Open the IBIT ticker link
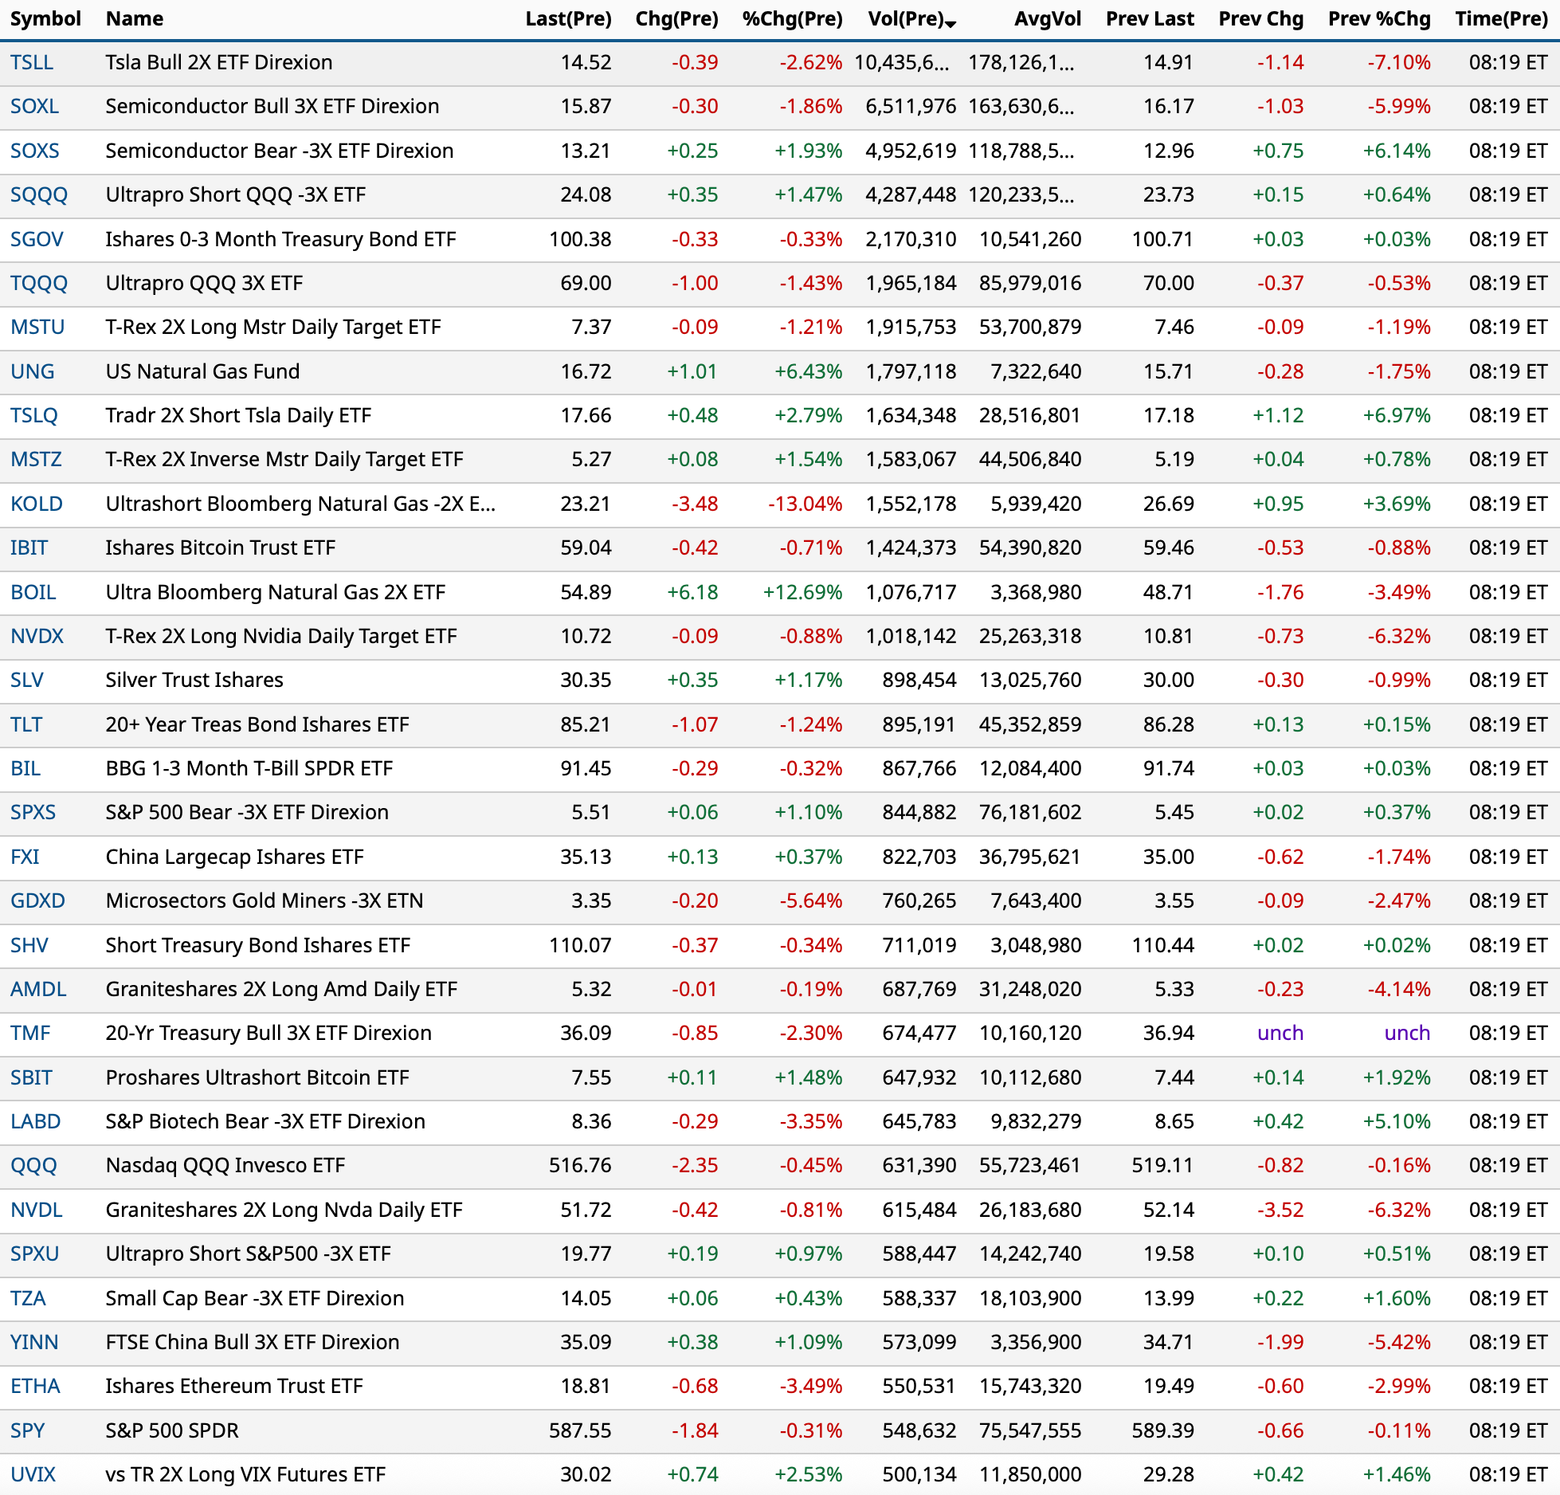Image resolution: width=1560 pixels, height=1495 pixels. point(29,547)
